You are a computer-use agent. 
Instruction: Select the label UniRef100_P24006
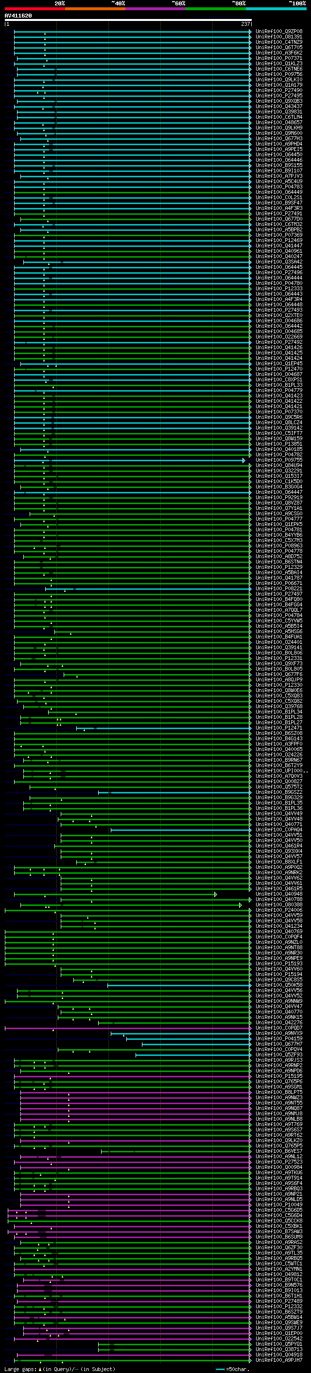(x=279, y=910)
